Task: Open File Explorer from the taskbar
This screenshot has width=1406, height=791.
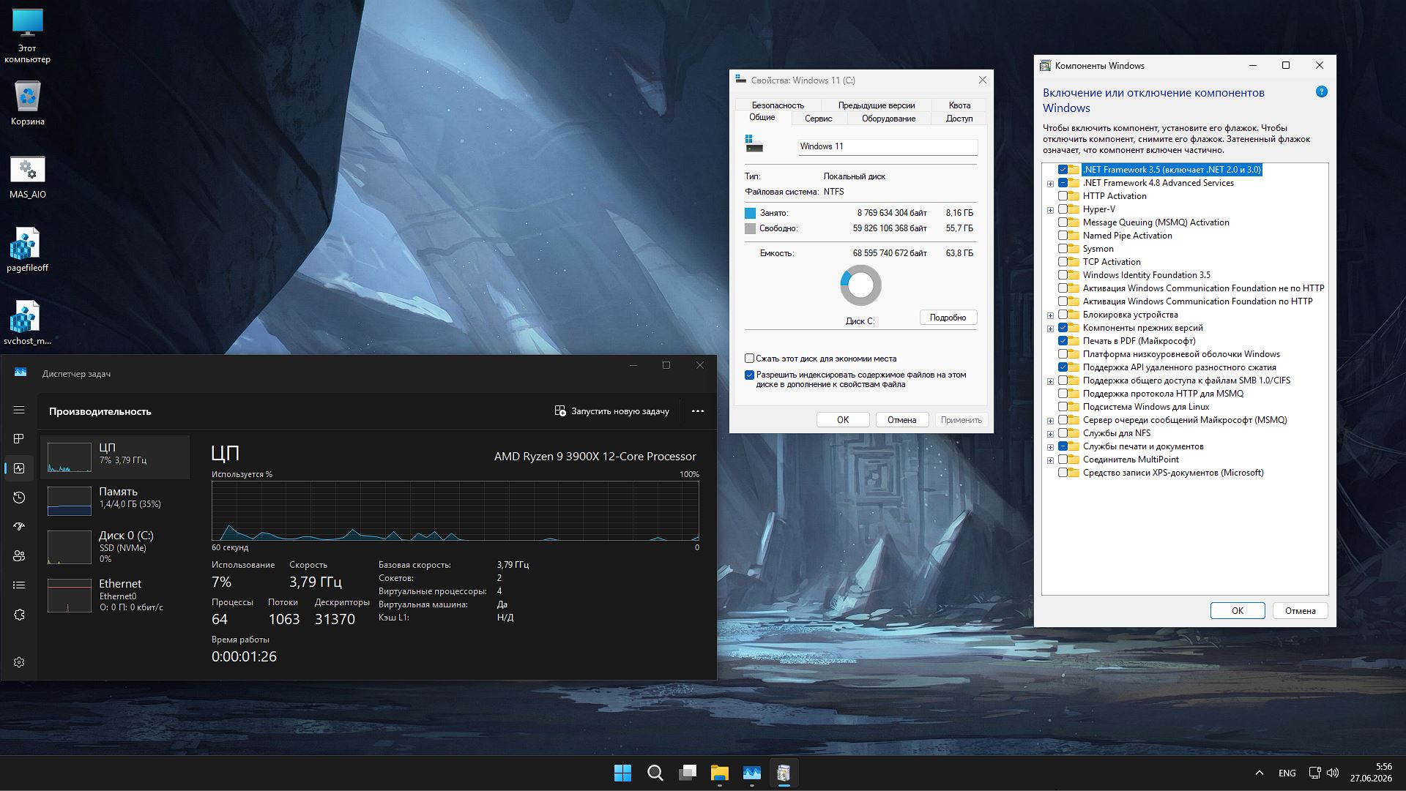Action: tap(720, 773)
